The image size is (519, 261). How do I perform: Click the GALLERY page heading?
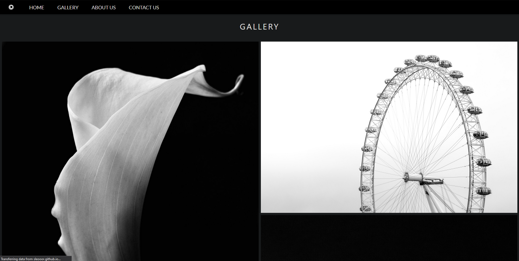point(259,27)
